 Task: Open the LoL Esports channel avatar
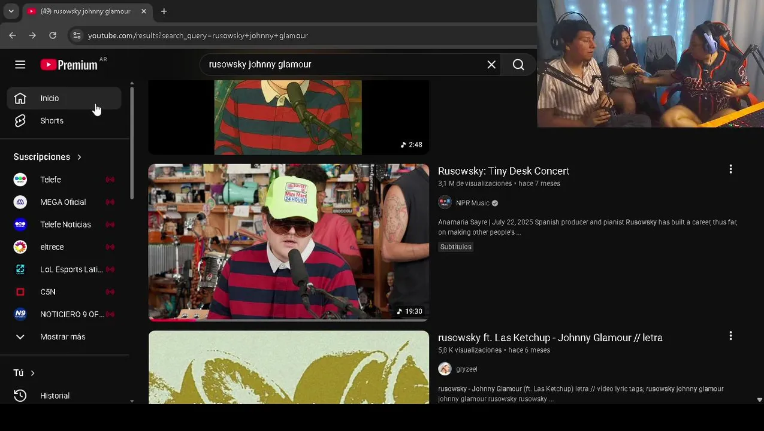(x=20, y=269)
